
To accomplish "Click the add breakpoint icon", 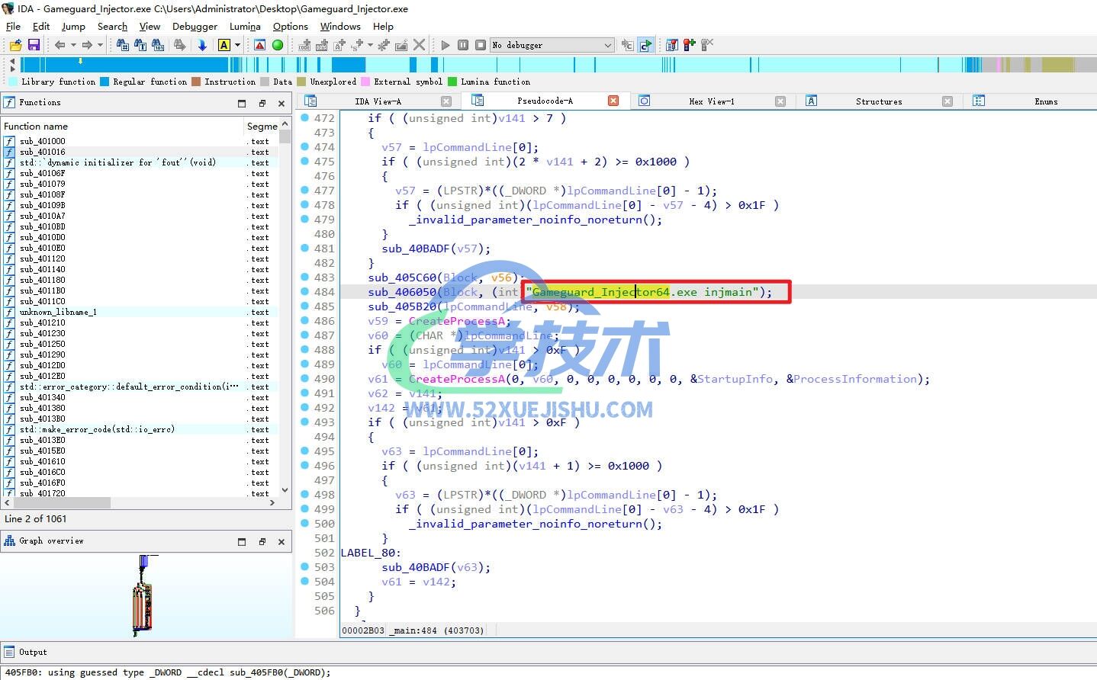I will click(689, 45).
